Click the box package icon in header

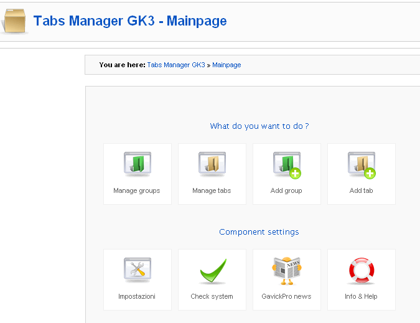(14, 21)
